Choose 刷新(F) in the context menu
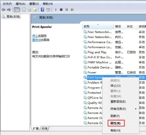Viewport: 146px width, 135px height. coord(115,116)
